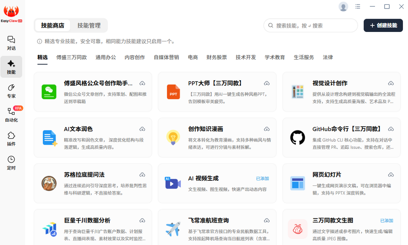Open the 技能 skills section in sidebar
This screenshot has height=245, width=408.
click(x=11, y=67)
